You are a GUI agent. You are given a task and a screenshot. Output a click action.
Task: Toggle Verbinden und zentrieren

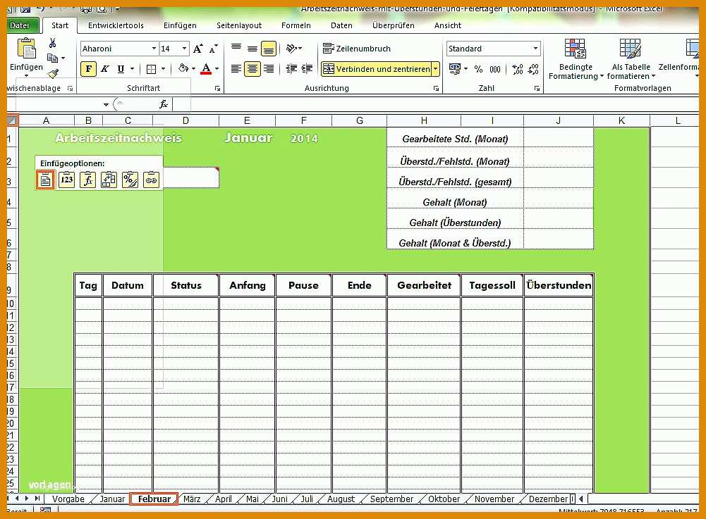tap(377, 69)
